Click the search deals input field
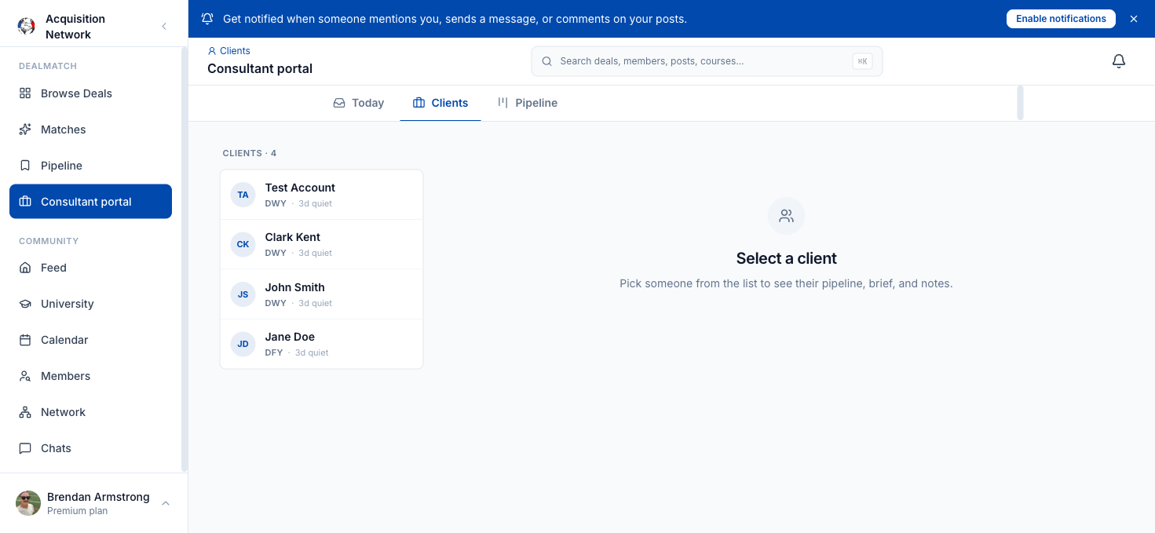Screen dimensions: 1155x533 click(707, 61)
